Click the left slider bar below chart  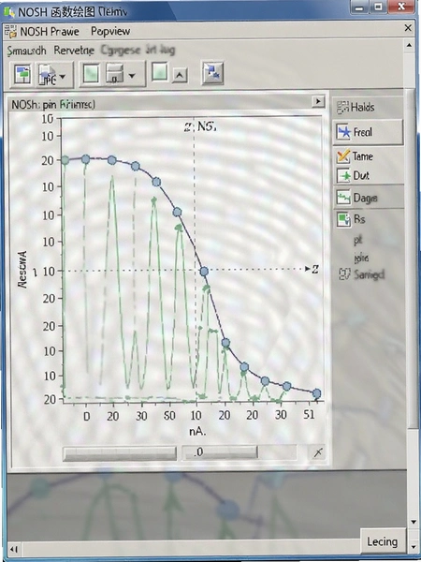click(x=120, y=453)
